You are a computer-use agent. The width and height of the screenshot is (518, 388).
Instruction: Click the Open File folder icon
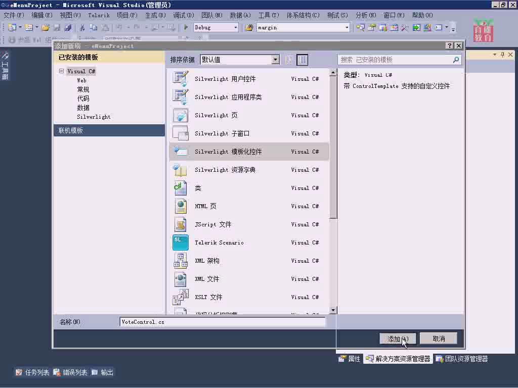(45, 27)
